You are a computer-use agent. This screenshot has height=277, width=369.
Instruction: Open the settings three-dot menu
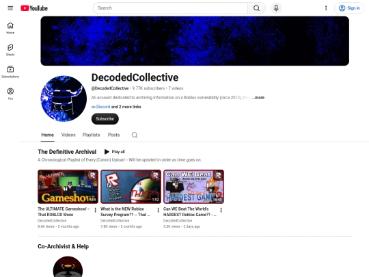pyautogui.click(x=326, y=8)
